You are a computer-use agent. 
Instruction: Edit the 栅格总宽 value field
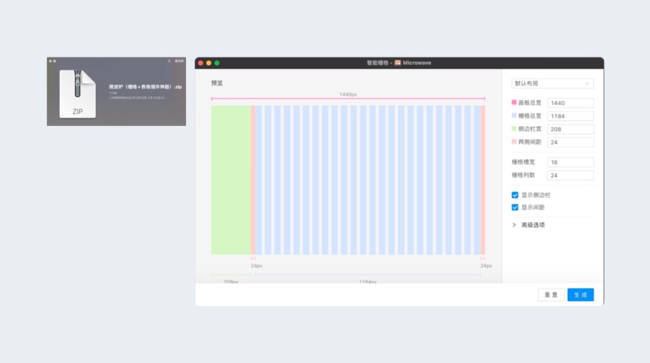[570, 116]
